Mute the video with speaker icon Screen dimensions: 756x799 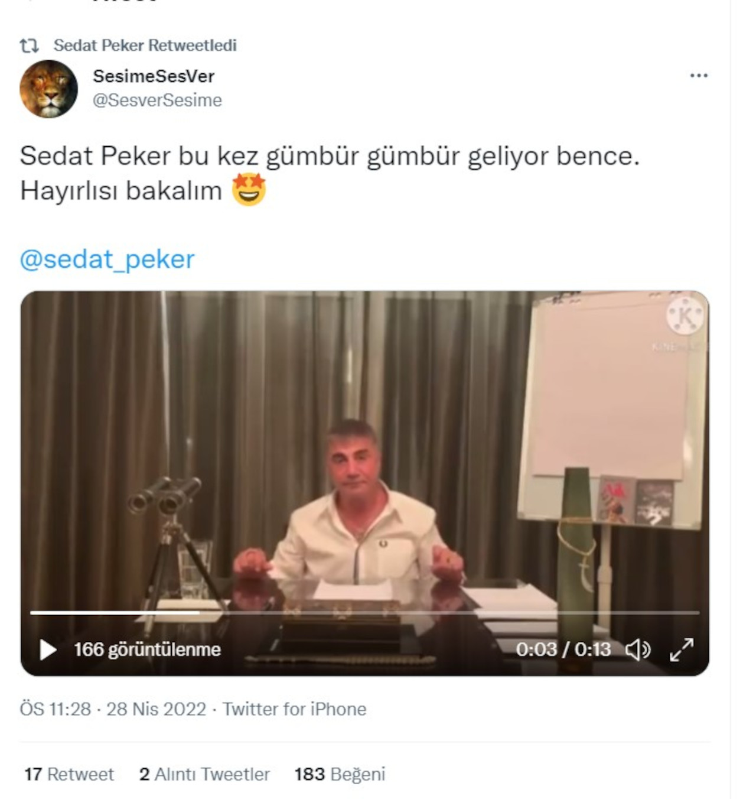[x=638, y=649]
